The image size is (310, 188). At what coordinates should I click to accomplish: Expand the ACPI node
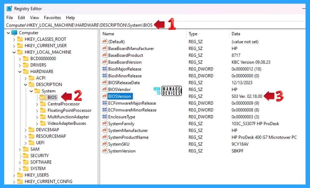point(26,78)
